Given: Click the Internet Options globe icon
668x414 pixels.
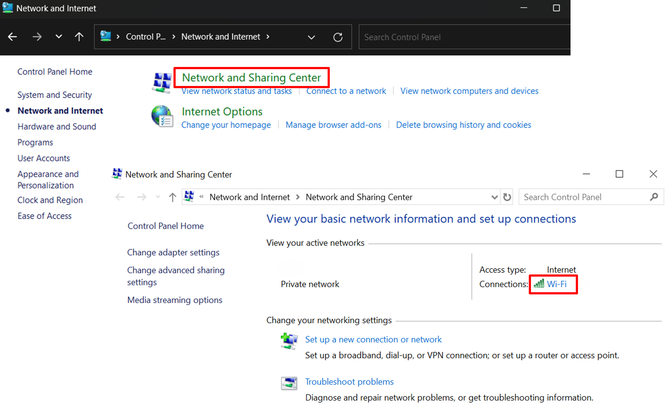Looking at the screenshot, I should pyautogui.click(x=162, y=117).
